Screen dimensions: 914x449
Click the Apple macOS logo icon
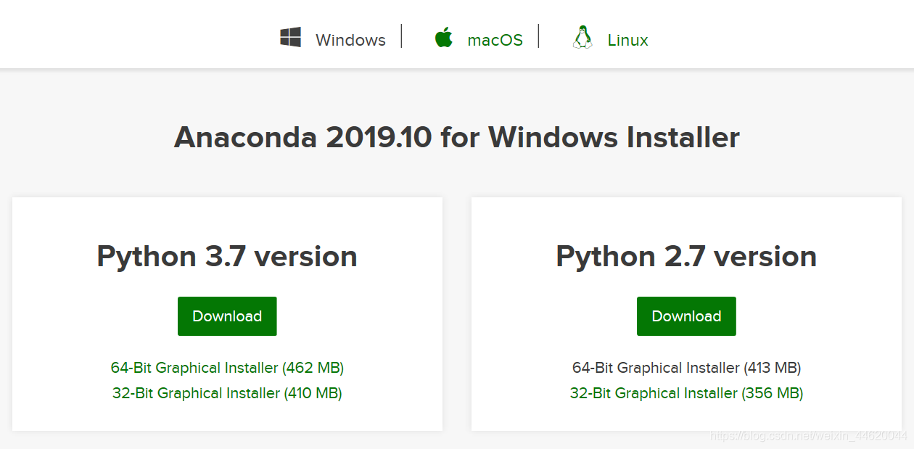point(443,37)
